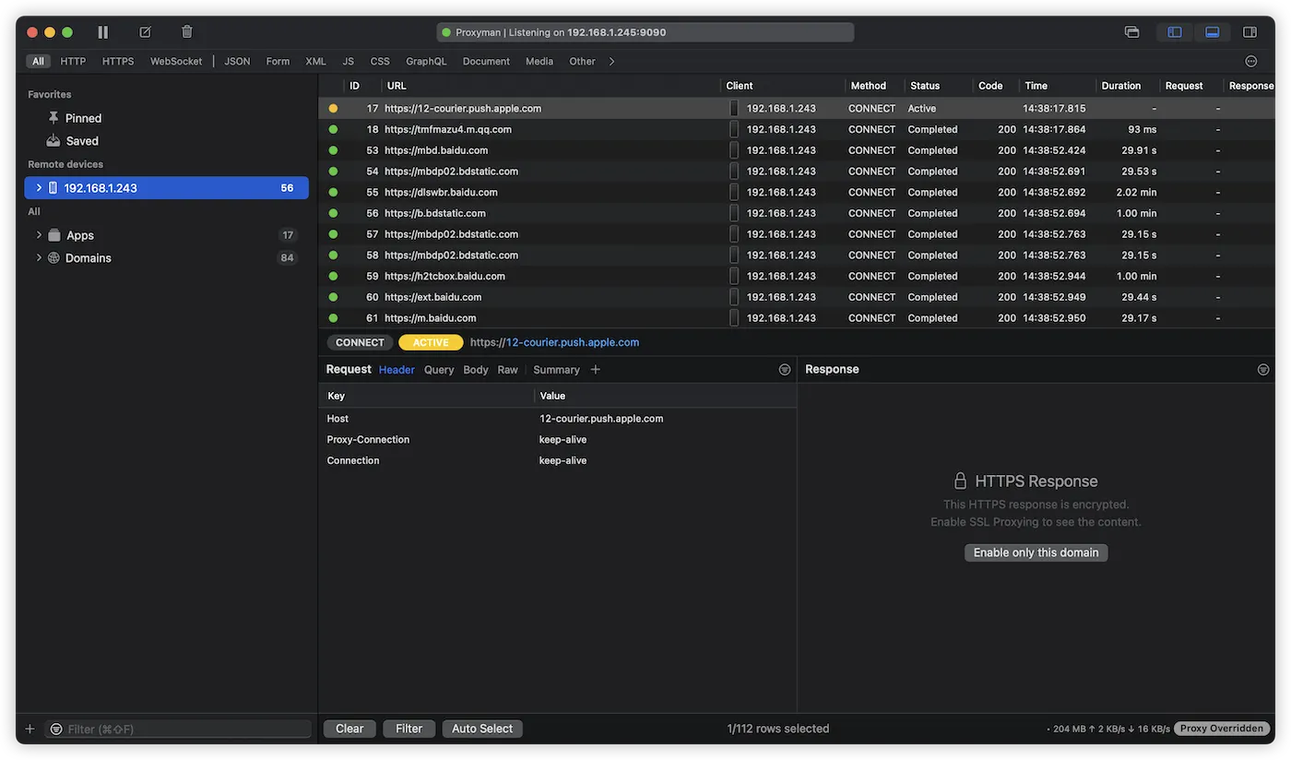Switch to the request Raw tab
1291x760 pixels.
tap(508, 370)
